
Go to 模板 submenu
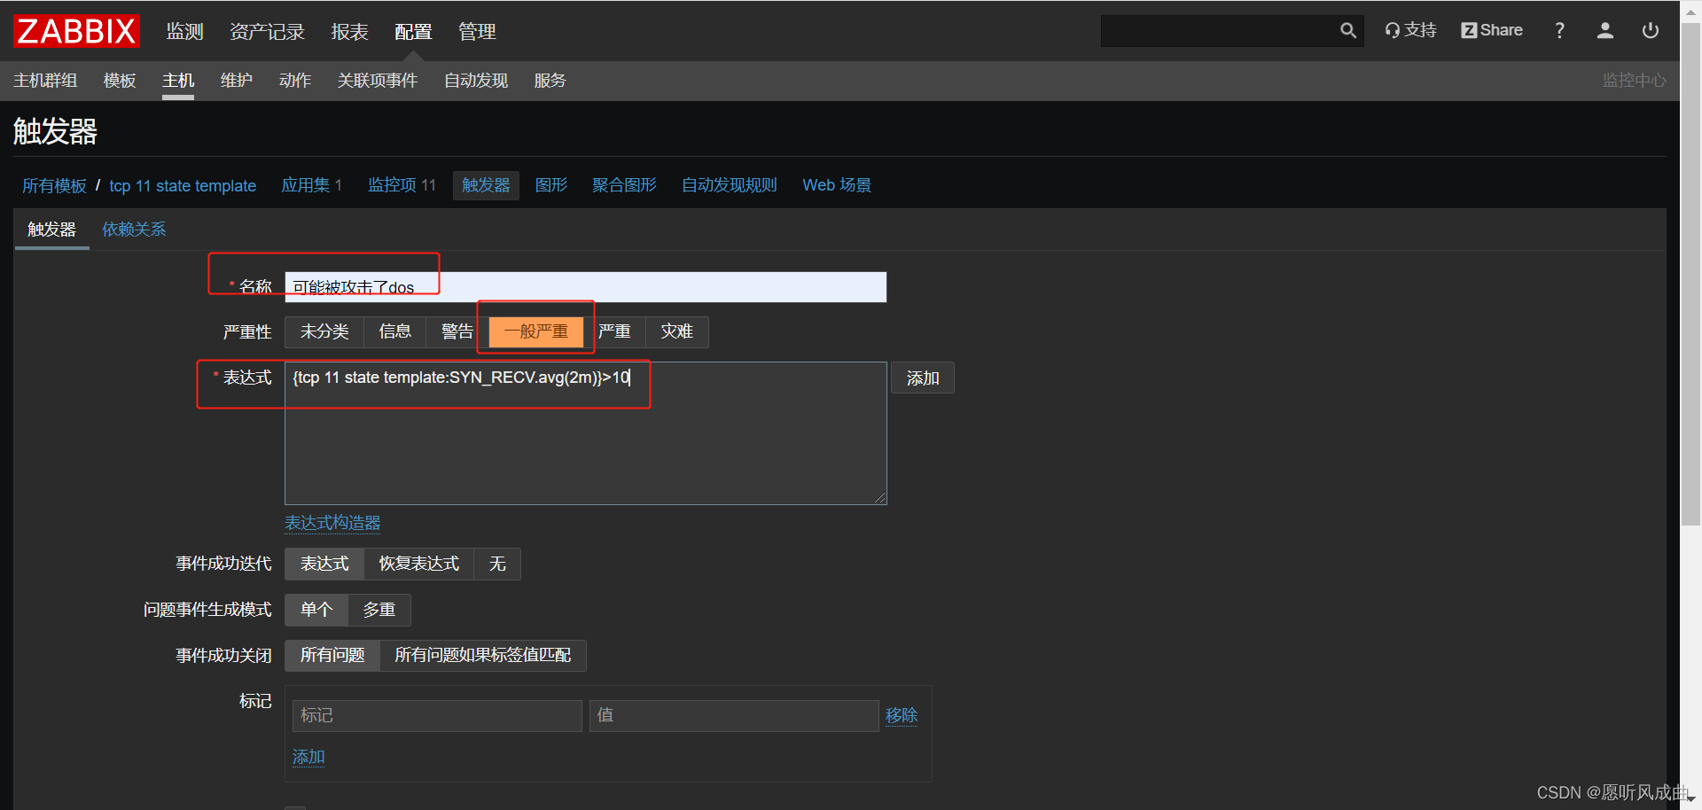[120, 81]
